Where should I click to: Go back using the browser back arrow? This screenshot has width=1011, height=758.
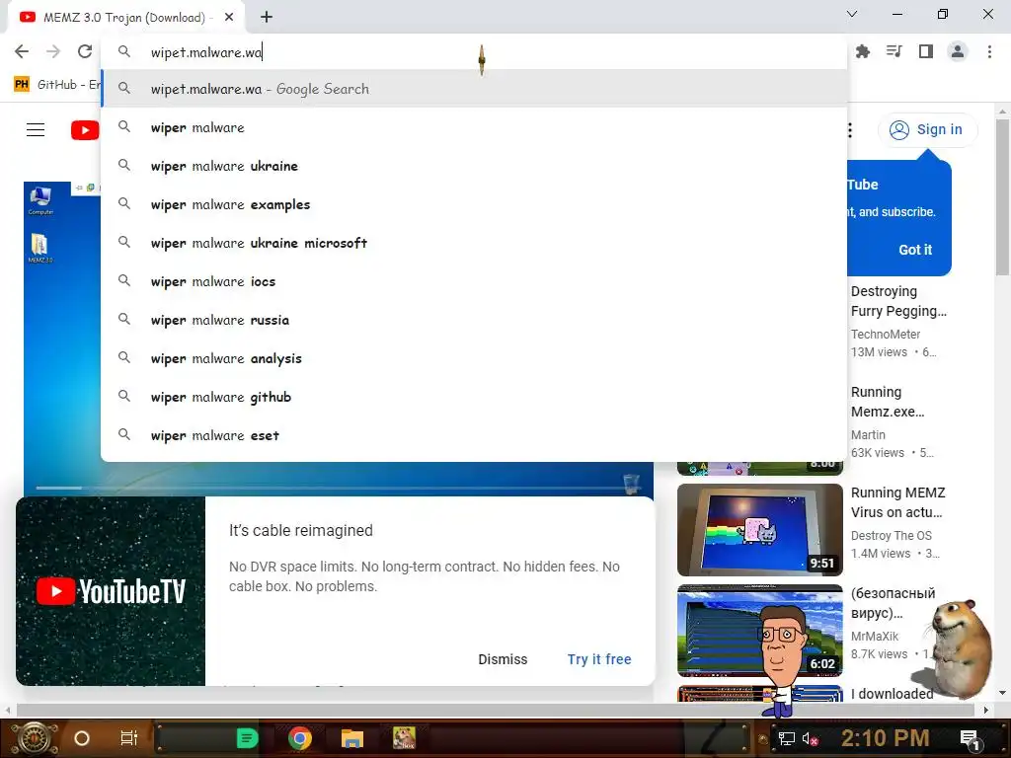pyautogui.click(x=22, y=51)
